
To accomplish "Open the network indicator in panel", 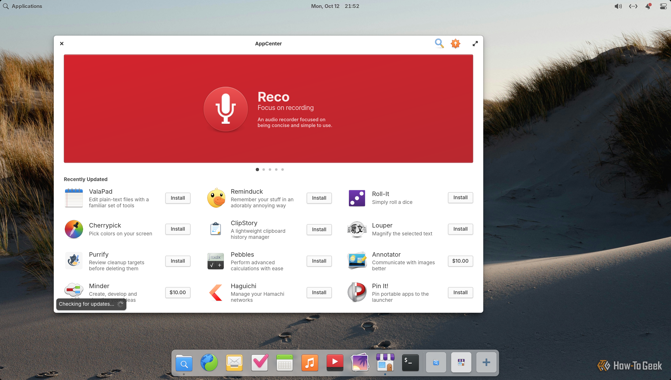I will pyautogui.click(x=633, y=6).
